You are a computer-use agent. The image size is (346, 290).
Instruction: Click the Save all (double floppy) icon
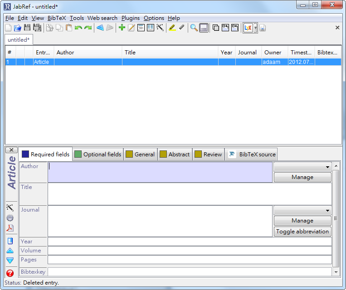[37, 28]
